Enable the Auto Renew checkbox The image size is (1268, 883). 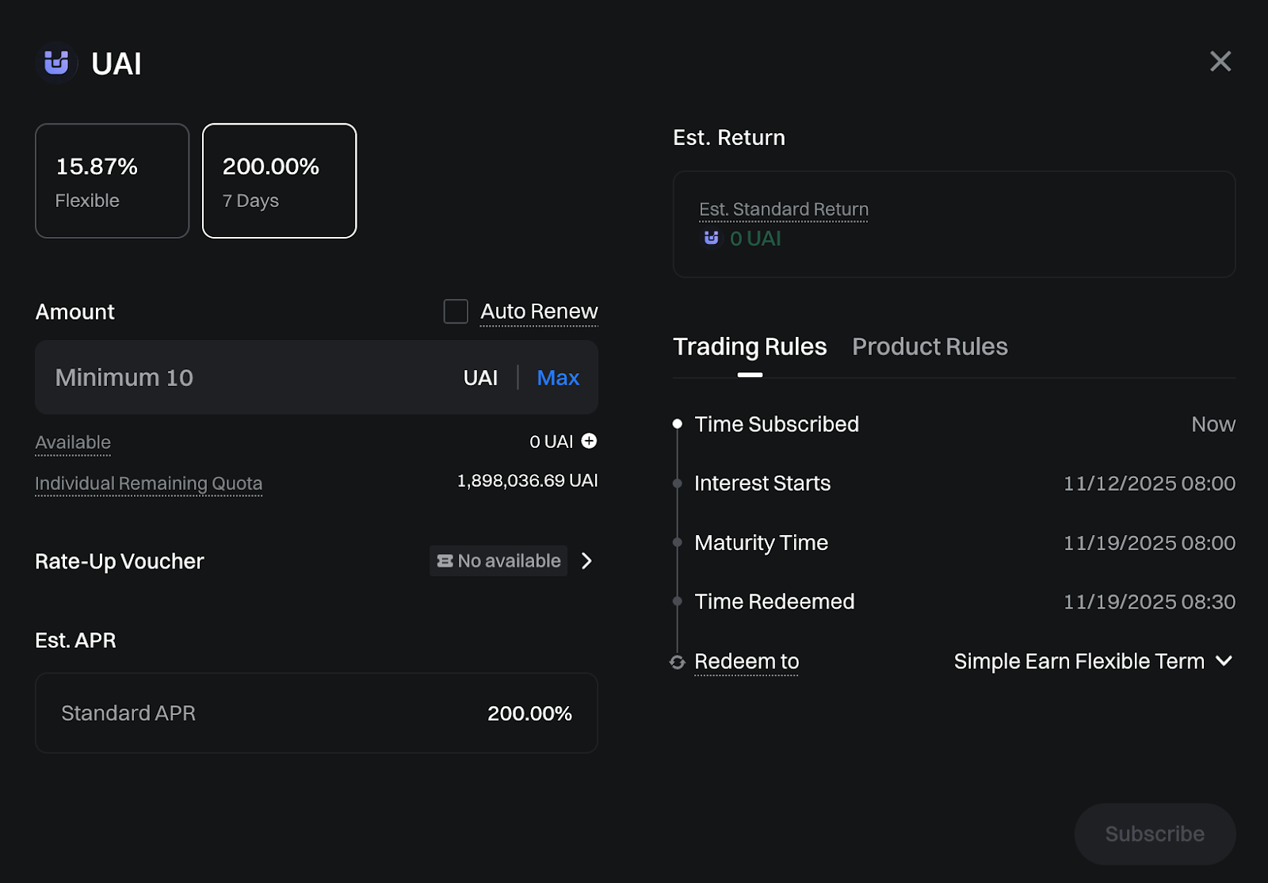456,312
